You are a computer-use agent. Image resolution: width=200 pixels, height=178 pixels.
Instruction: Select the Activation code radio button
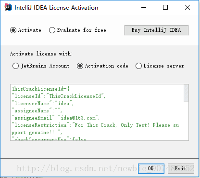coord(80,66)
